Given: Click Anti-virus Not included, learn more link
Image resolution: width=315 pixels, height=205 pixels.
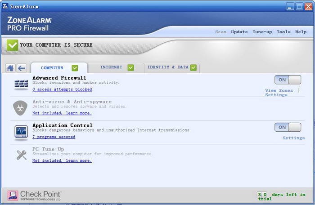Looking at the screenshot, I should coord(62,113).
